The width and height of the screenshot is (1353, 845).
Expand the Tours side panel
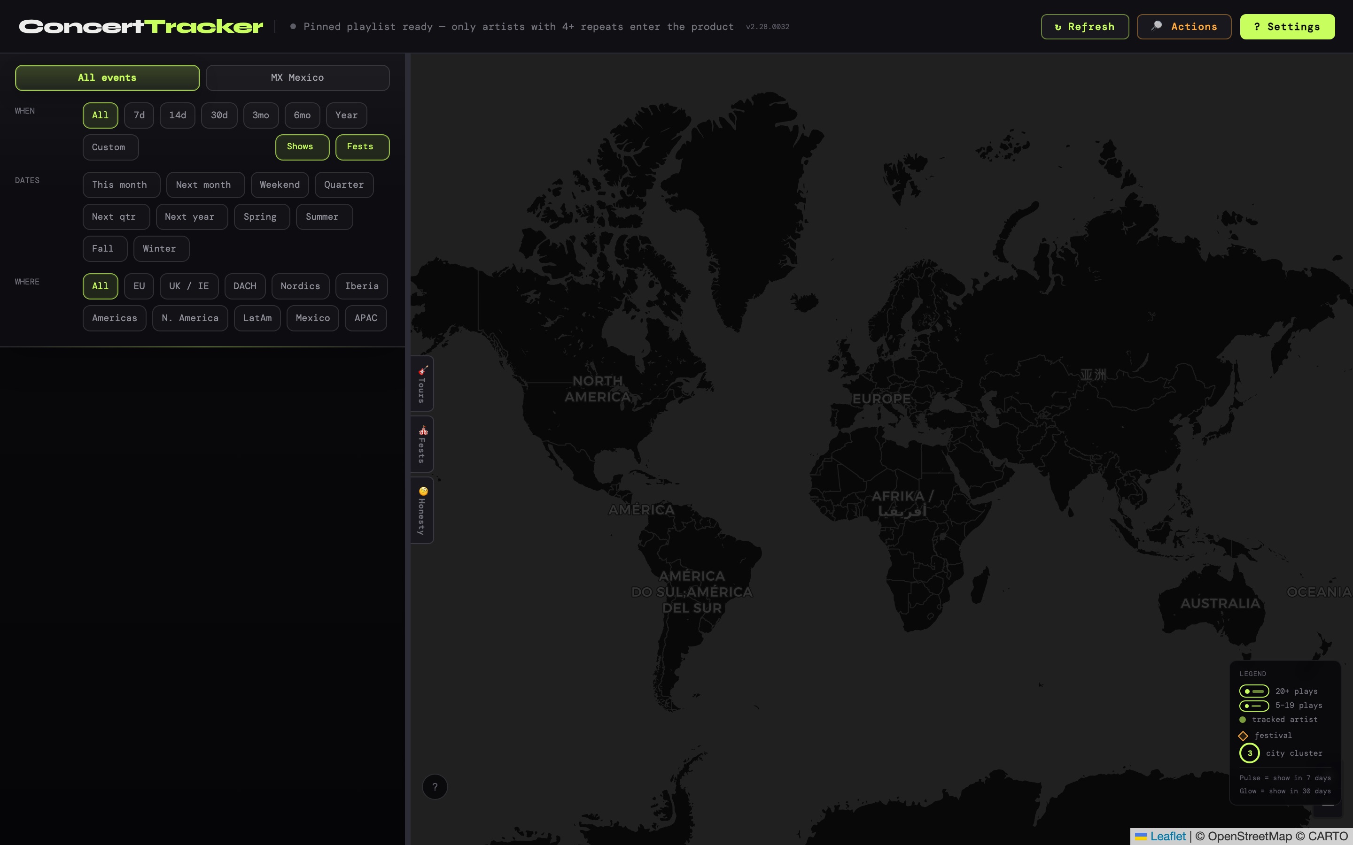422,384
